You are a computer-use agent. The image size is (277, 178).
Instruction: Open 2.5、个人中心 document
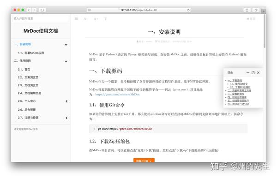tap(27, 101)
